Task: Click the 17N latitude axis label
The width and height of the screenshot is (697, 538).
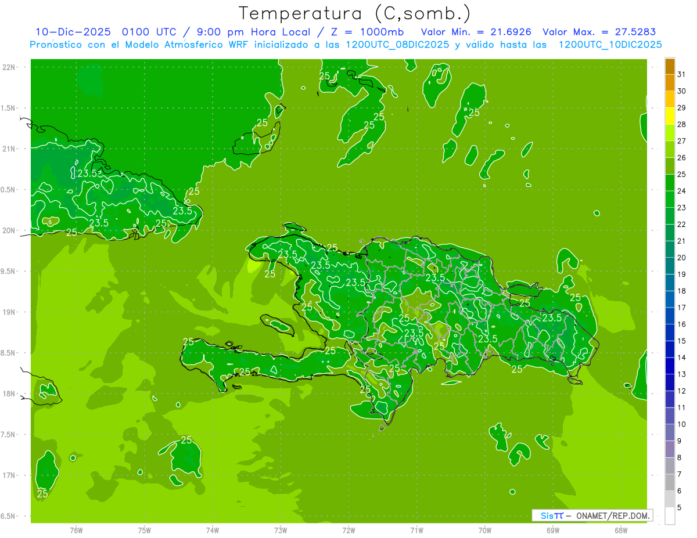Action: click(8, 475)
